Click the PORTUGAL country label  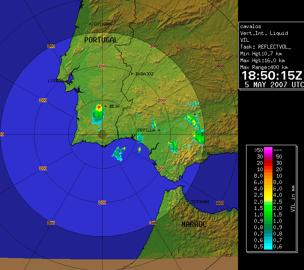pos(100,40)
